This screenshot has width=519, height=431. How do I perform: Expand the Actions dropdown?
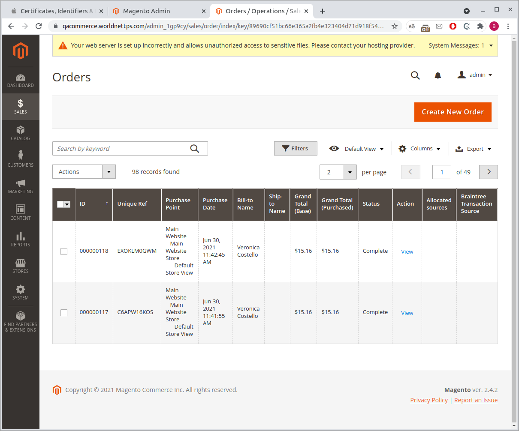84,172
